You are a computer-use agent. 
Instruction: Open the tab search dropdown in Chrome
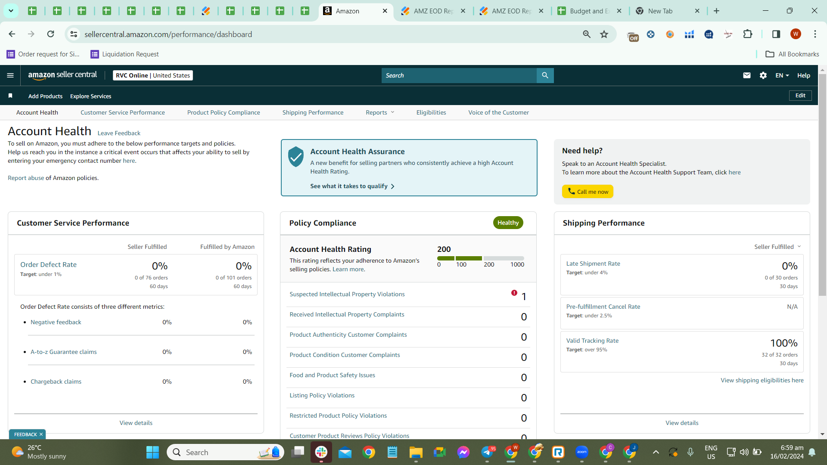click(11, 11)
